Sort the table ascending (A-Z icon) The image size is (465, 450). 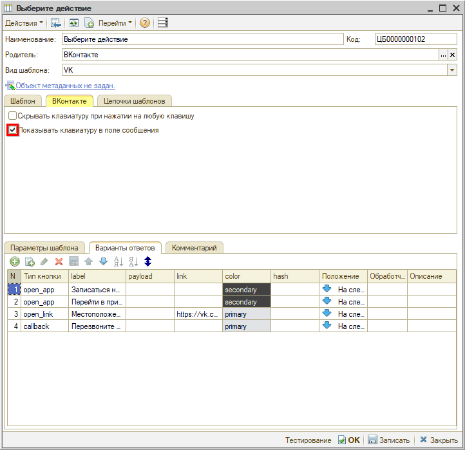[x=118, y=261]
